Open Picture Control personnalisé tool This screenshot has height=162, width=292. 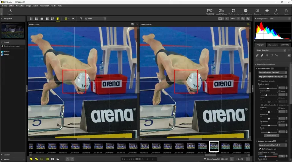[x=210, y=11]
